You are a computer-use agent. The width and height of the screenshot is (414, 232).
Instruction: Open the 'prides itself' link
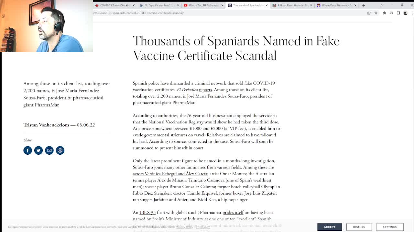(x=233, y=213)
